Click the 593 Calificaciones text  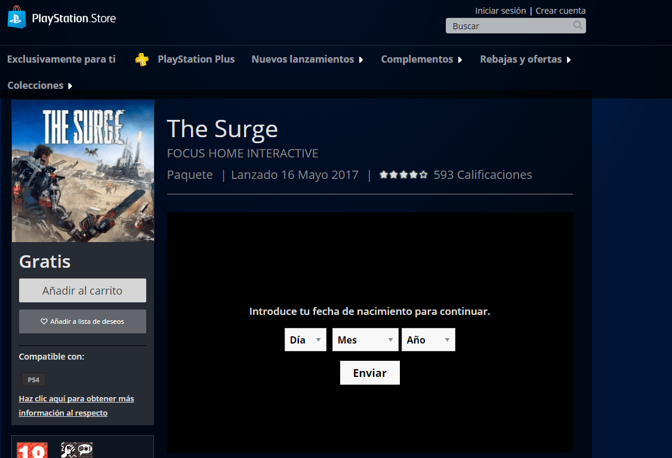(483, 175)
